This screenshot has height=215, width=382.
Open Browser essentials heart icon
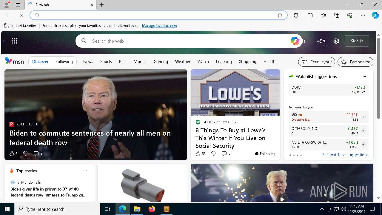[x=350, y=15]
